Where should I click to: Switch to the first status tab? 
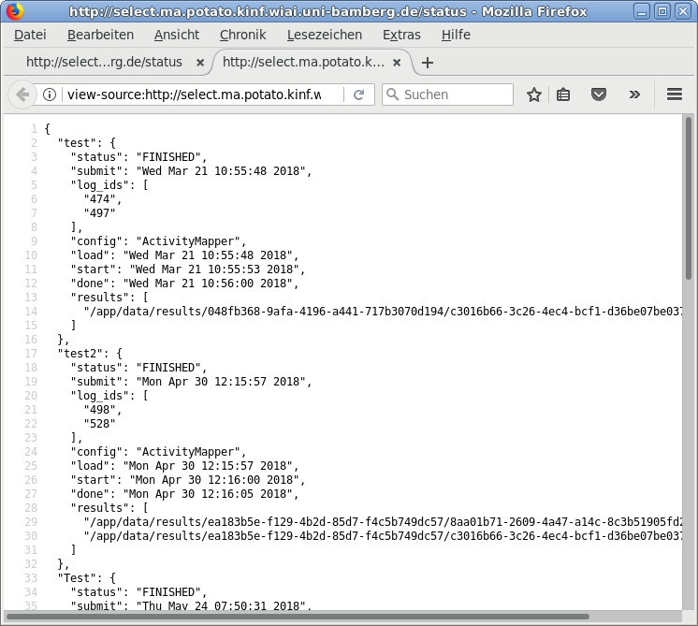click(103, 63)
